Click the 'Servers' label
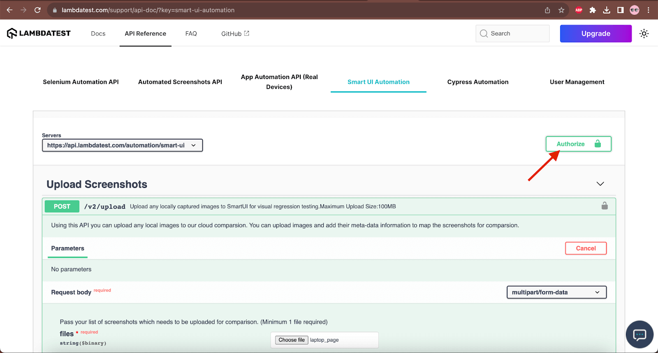This screenshot has width=658, height=353. pos(51,135)
